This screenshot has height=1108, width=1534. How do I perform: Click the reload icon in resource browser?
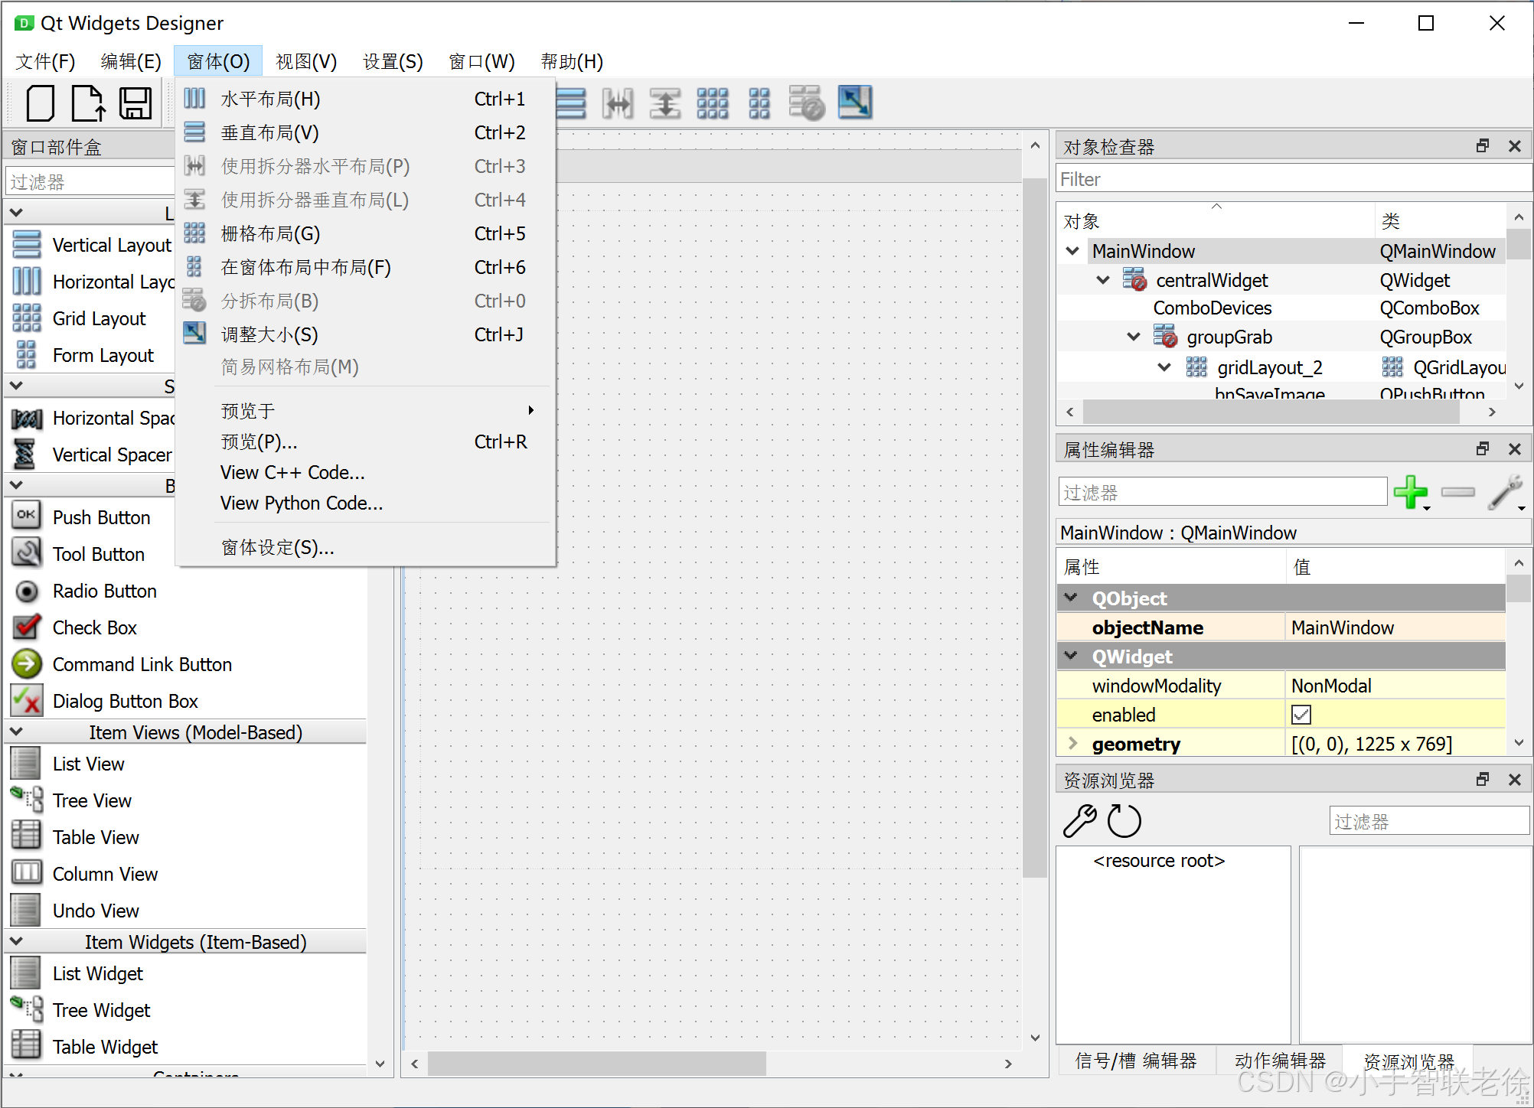tap(1124, 820)
